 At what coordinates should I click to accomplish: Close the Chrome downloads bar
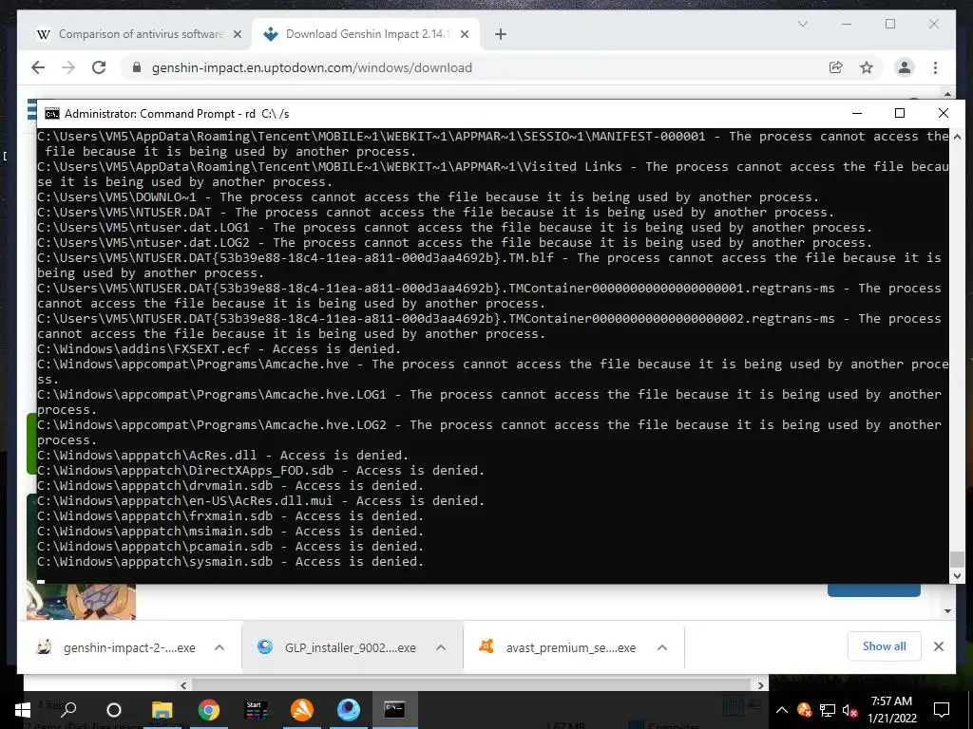[x=938, y=646]
